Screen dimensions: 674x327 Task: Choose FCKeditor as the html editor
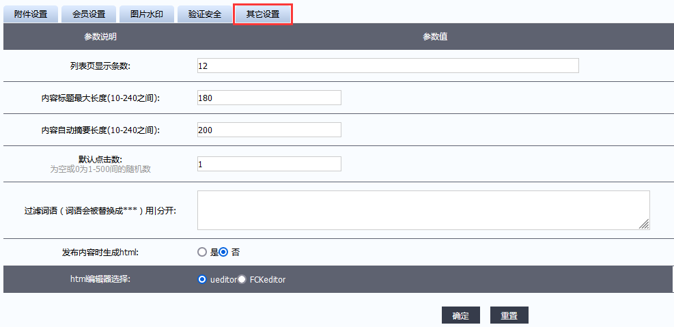(x=242, y=279)
